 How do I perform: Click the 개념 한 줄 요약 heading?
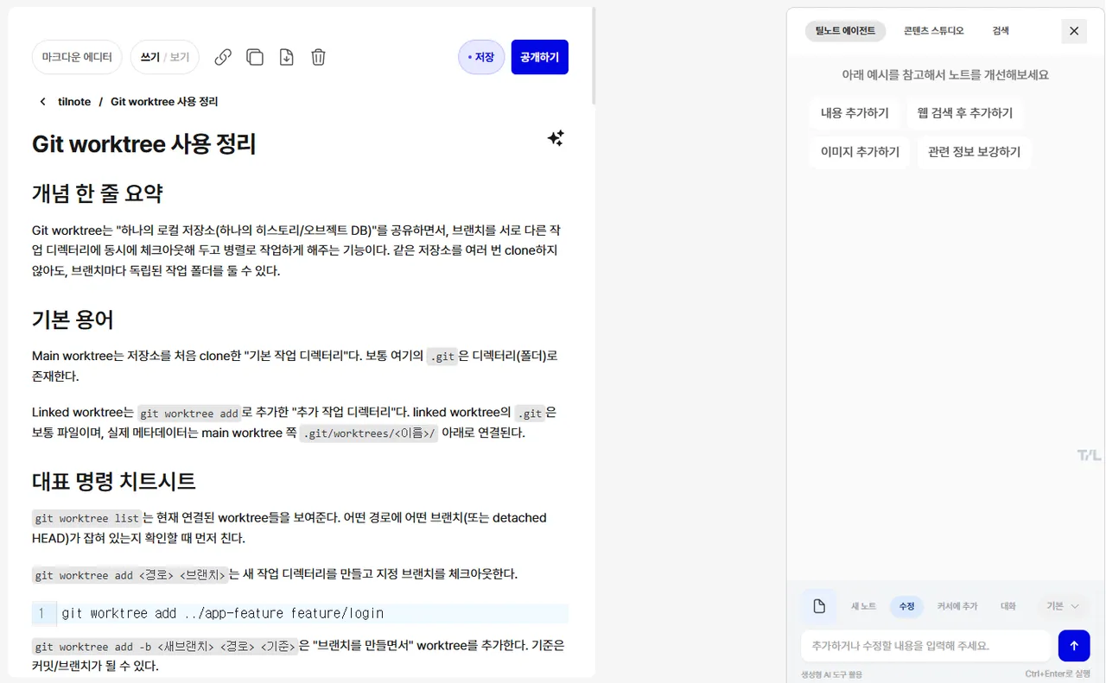click(98, 193)
